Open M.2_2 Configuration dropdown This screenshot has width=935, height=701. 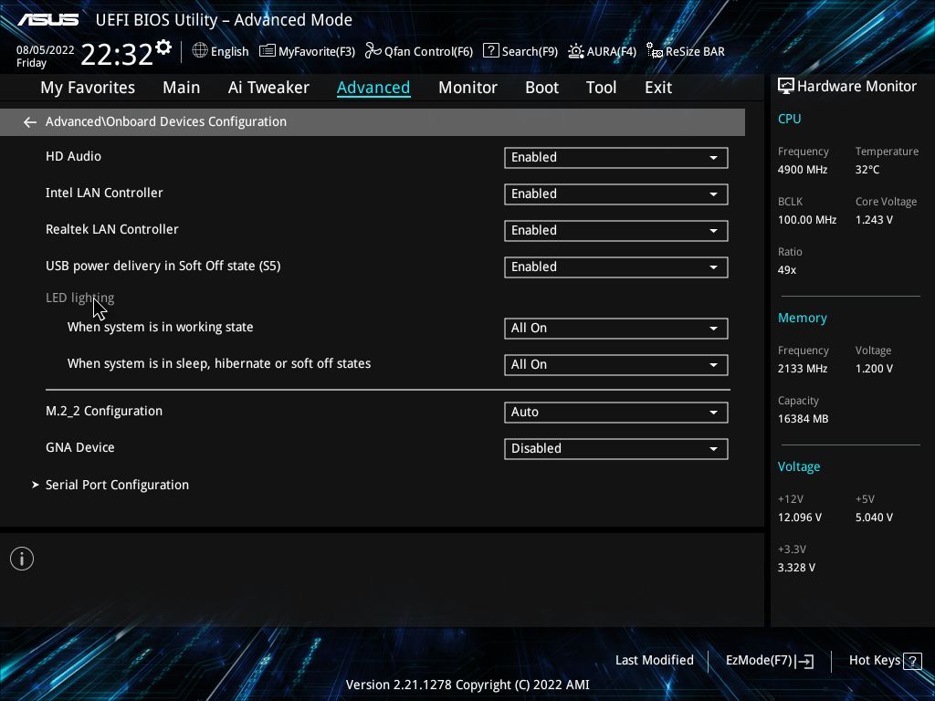point(616,413)
